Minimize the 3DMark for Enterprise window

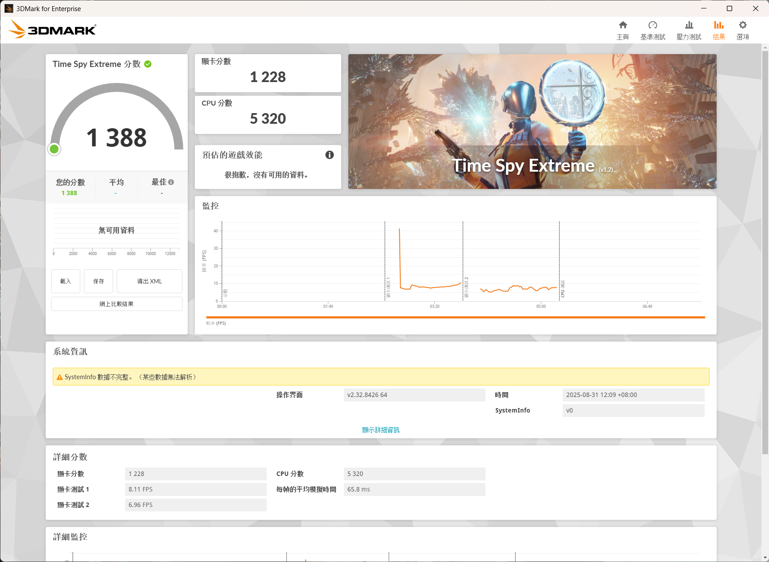click(703, 8)
